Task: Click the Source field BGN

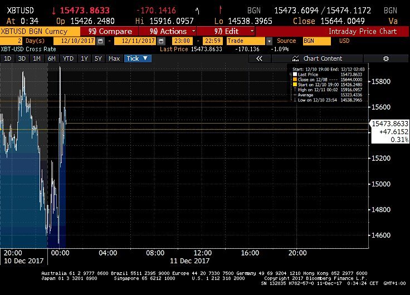Action: click(316, 41)
